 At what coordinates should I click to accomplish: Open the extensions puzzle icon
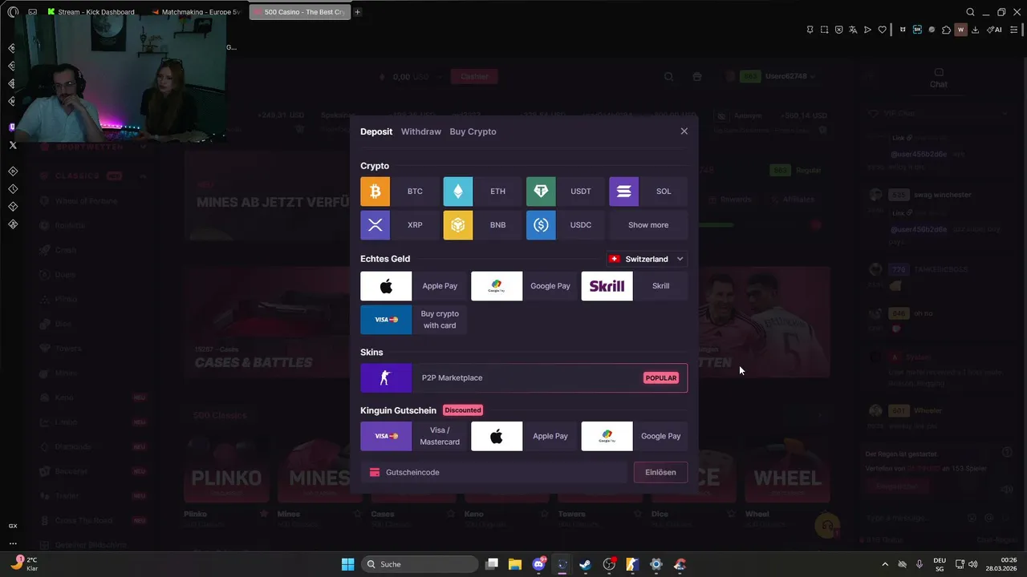pos(946,30)
